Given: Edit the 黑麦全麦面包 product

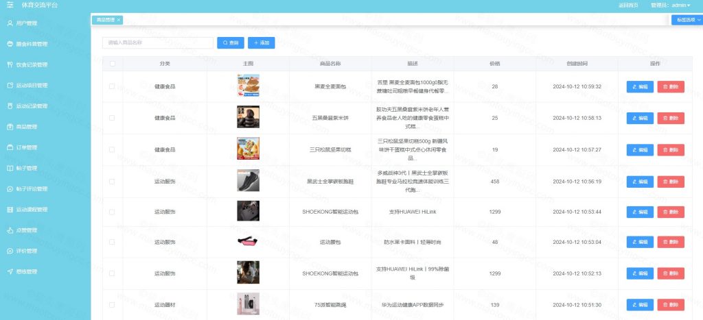Looking at the screenshot, I should point(640,87).
